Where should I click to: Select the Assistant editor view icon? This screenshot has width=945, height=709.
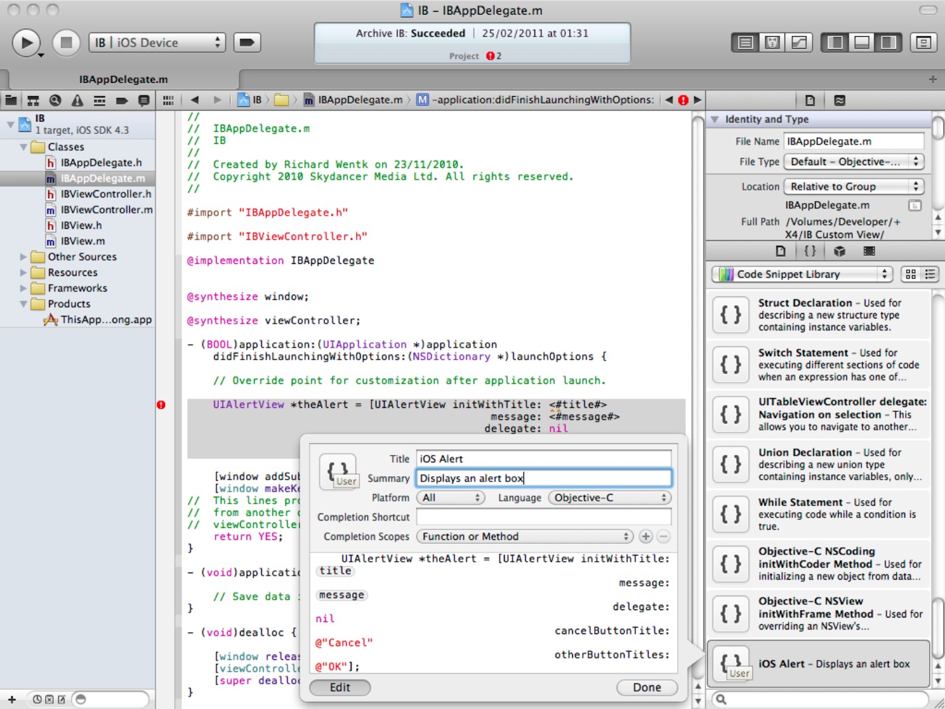pos(773,42)
